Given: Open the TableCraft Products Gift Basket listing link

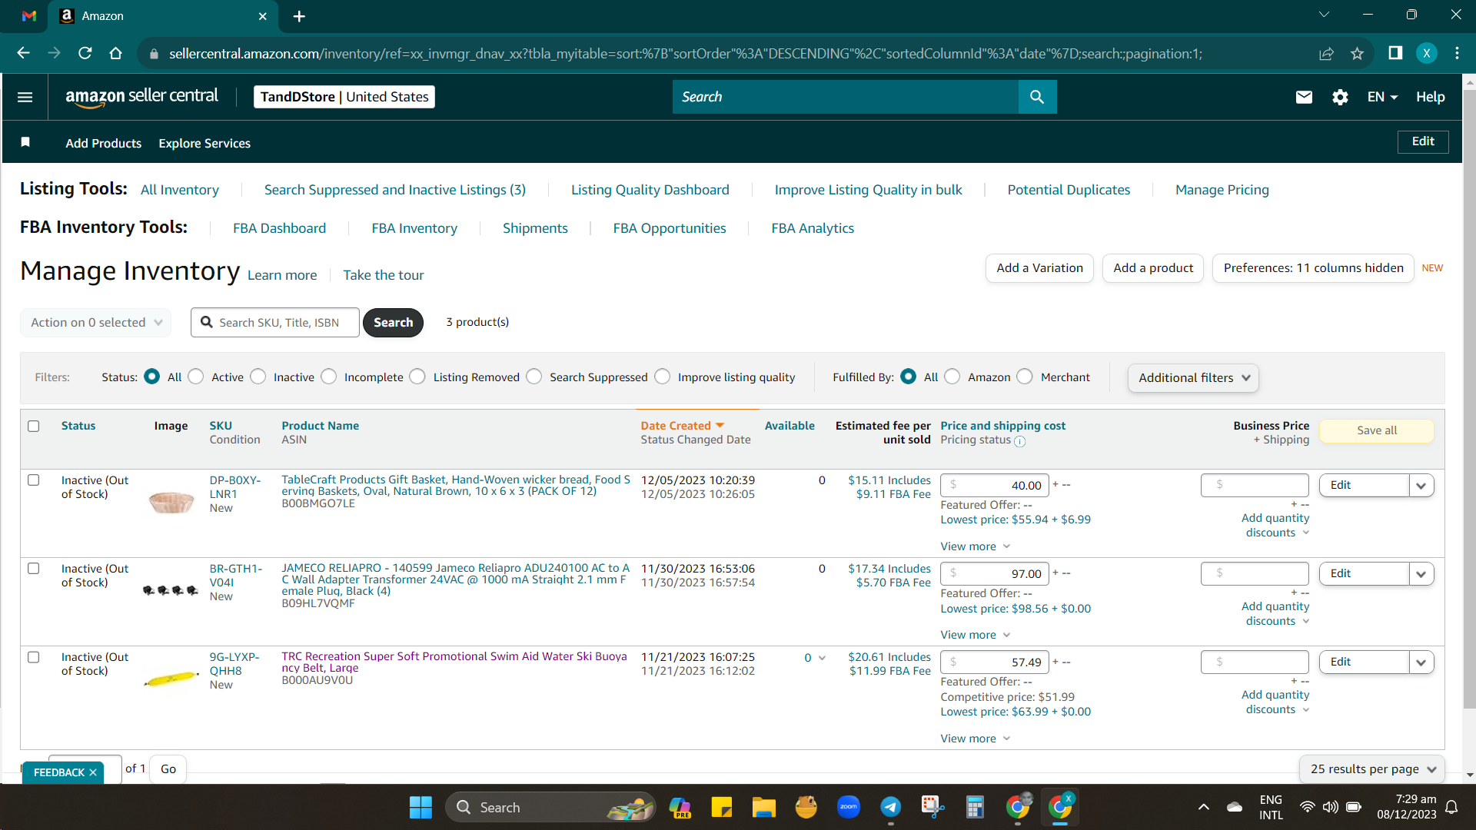Looking at the screenshot, I should tap(456, 486).
